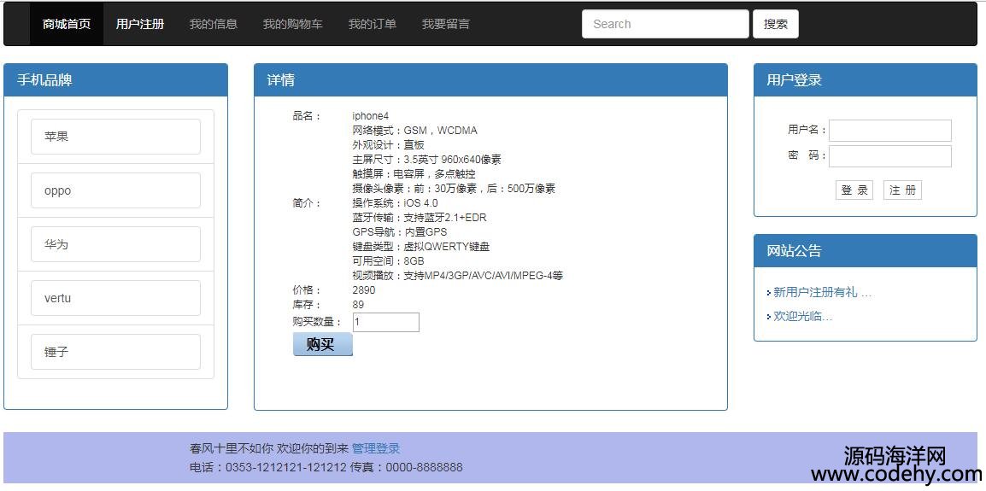986x491 pixels.
Task: Select vertu phone brand
Action: pyautogui.click(x=115, y=298)
